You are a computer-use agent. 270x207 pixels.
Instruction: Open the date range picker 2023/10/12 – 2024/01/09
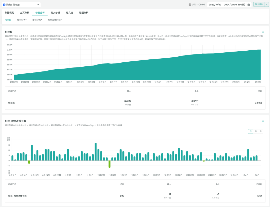[229, 5]
